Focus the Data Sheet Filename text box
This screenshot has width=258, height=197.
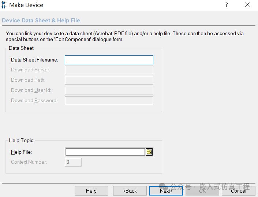pyautogui.click(x=109, y=60)
